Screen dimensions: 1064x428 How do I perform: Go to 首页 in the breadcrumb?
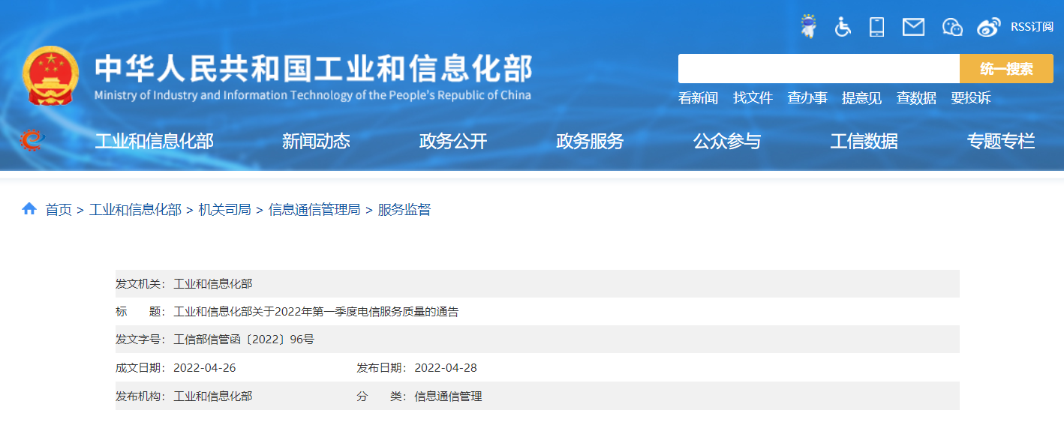pos(59,210)
